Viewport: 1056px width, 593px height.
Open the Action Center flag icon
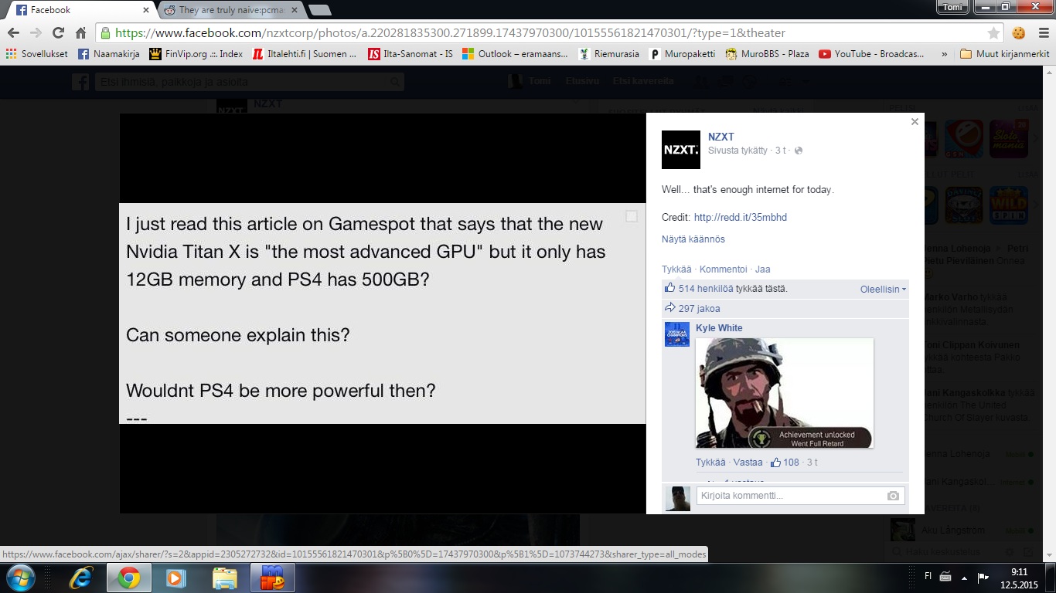pyautogui.click(x=983, y=577)
